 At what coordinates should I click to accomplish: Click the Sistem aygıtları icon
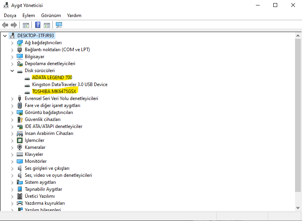pos(20,182)
